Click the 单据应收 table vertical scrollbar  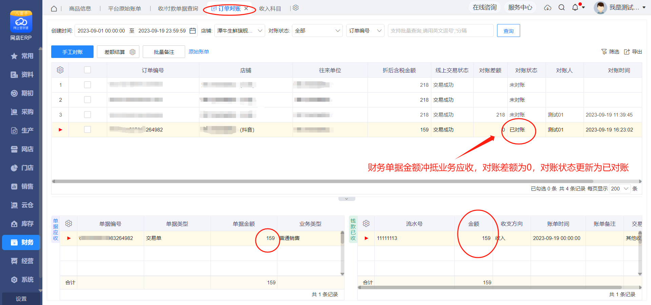(x=342, y=238)
